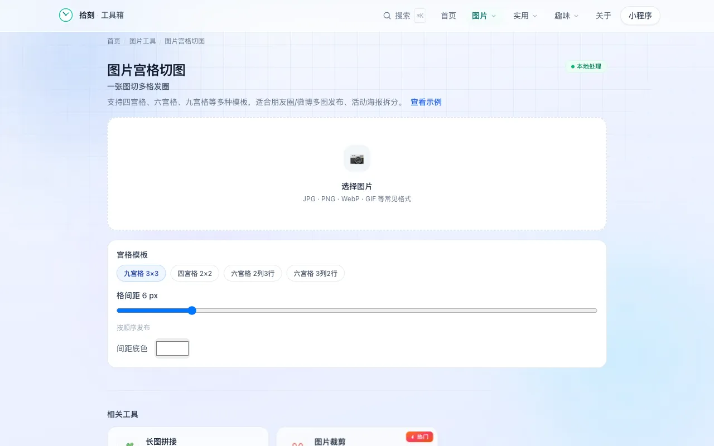Select the 九宫格 3×3 template
The width and height of the screenshot is (714, 446).
pos(141,273)
